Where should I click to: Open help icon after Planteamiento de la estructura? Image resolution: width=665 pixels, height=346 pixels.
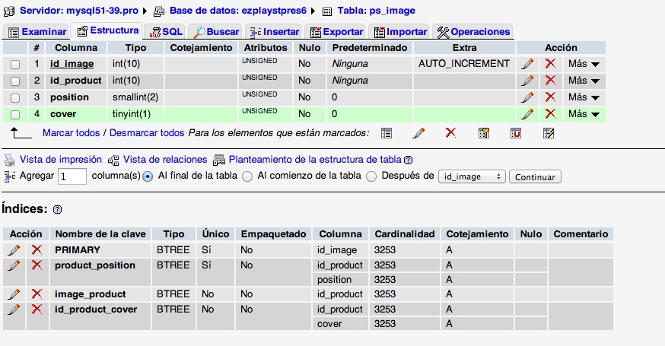(408, 160)
